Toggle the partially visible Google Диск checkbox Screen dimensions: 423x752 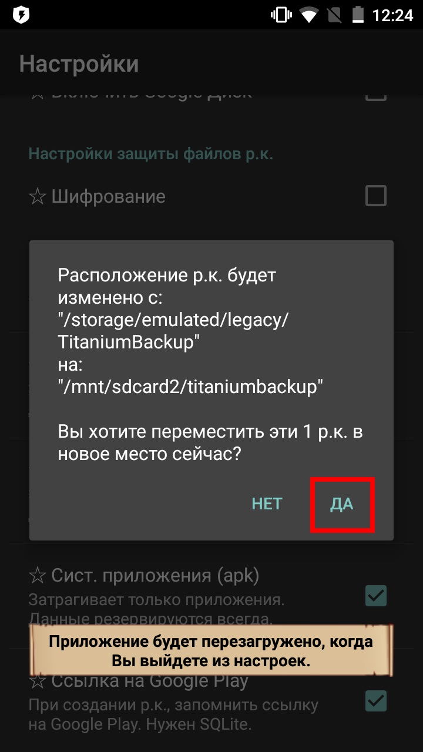(376, 95)
